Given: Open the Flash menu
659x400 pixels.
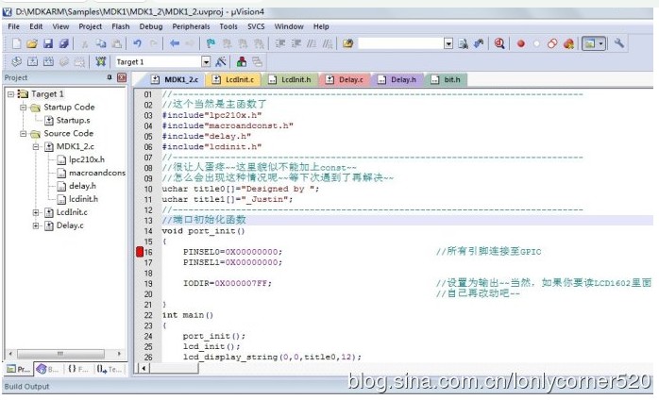Looking at the screenshot, I should click(121, 26).
